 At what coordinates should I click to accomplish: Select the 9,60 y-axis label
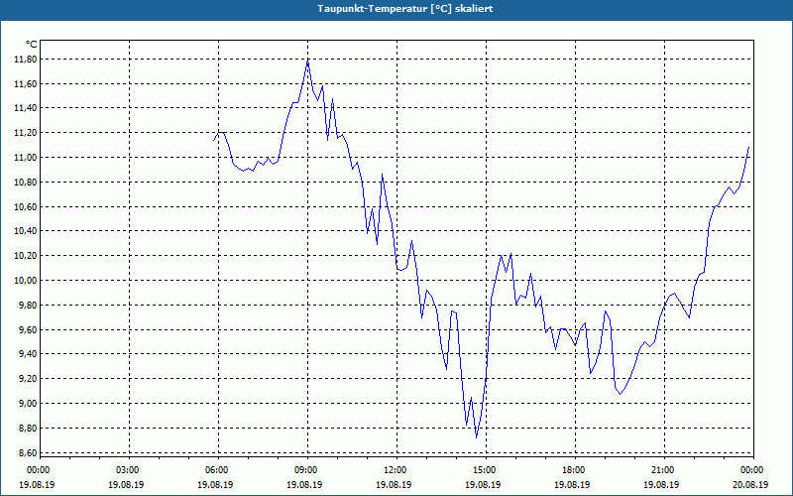(28, 330)
